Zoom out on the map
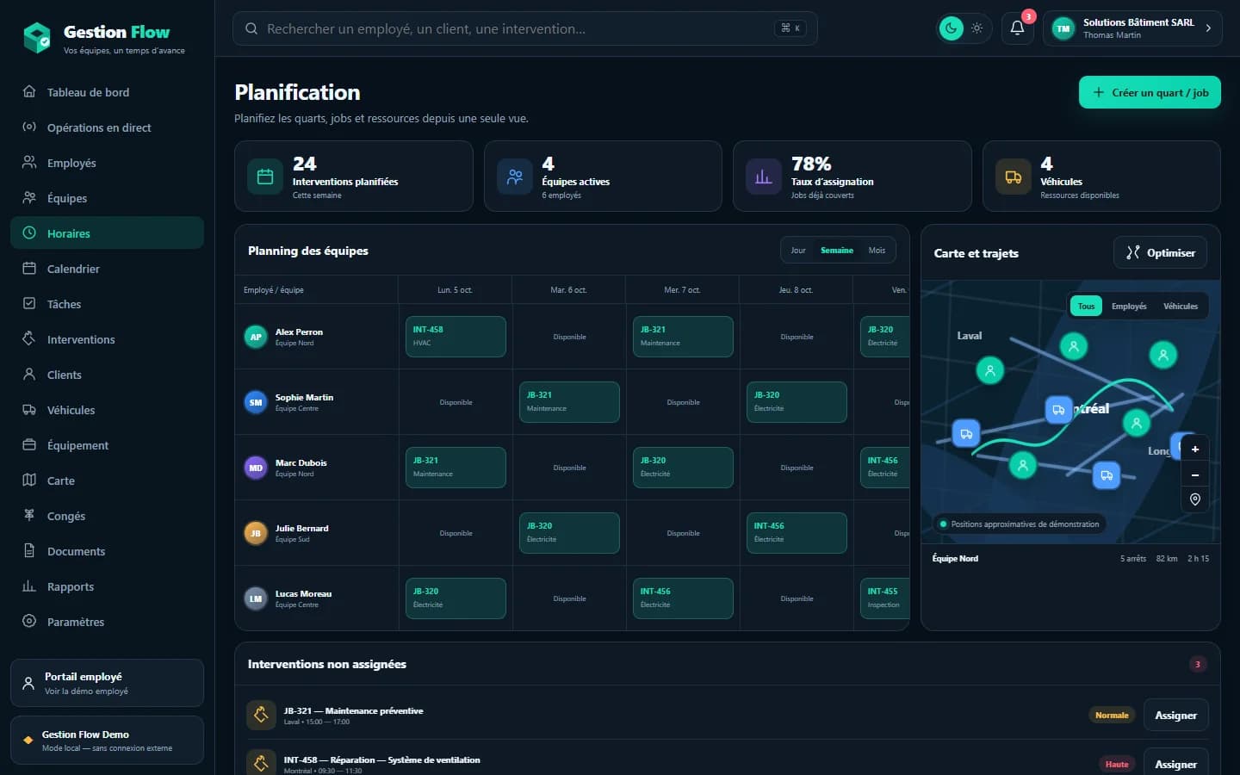This screenshot has width=1240, height=775. coord(1194,474)
